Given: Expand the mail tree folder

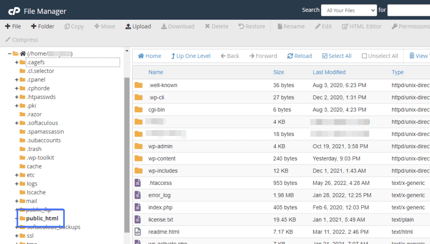Looking at the screenshot, I should 17,201.
